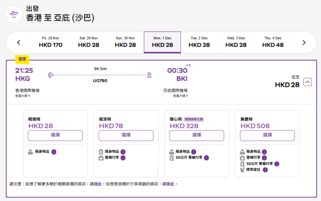The image size is (321, 201).
Task: Click the 低至 HKD 28 price summary
Action: coord(287,82)
